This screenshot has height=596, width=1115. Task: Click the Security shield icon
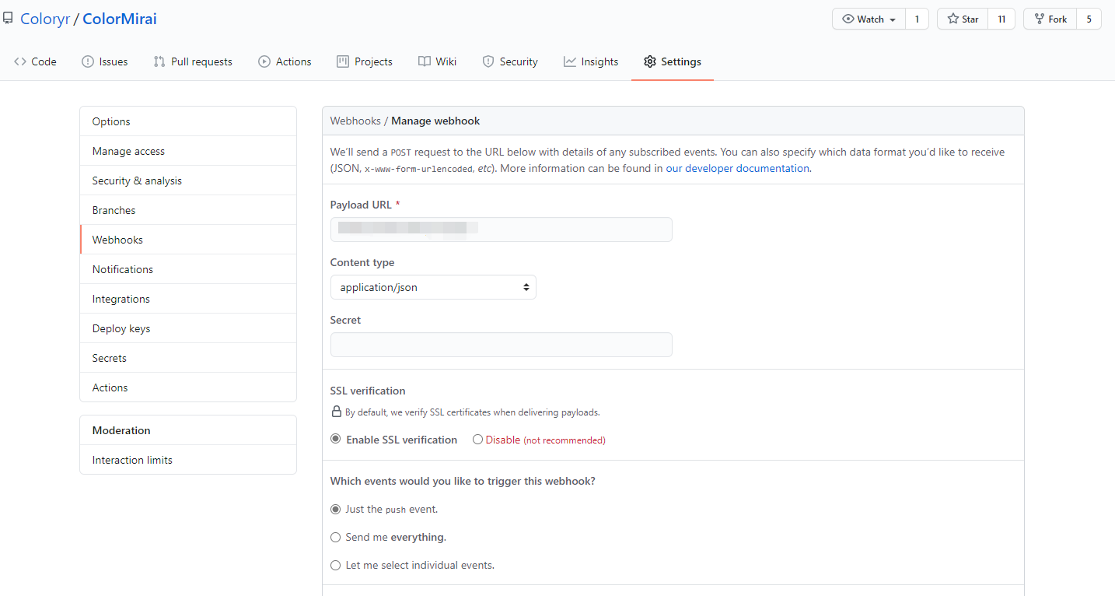tap(488, 61)
